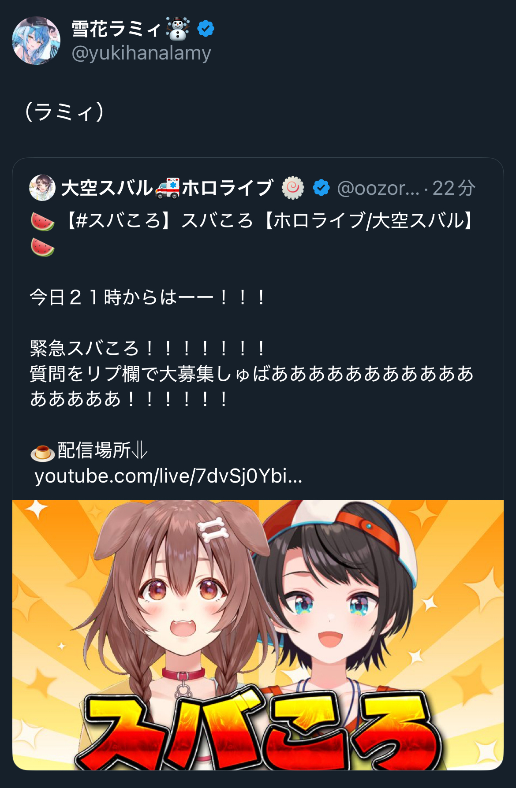Click the (ラミィ) tweet text
Image resolution: width=516 pixels, height=788 pixels.
point(64,112)
